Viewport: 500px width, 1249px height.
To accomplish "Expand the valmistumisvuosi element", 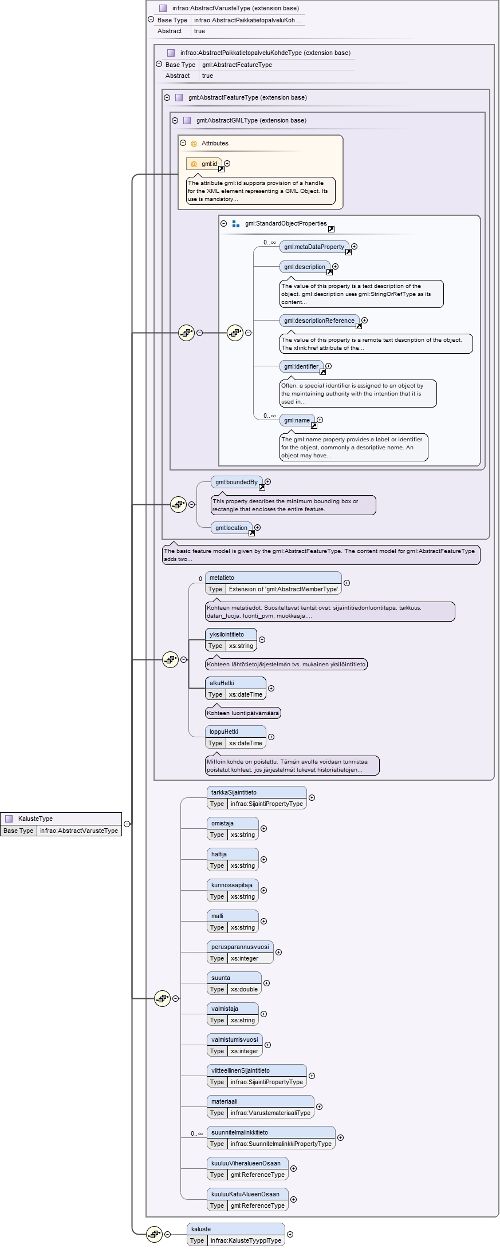I will [268, 1045].
